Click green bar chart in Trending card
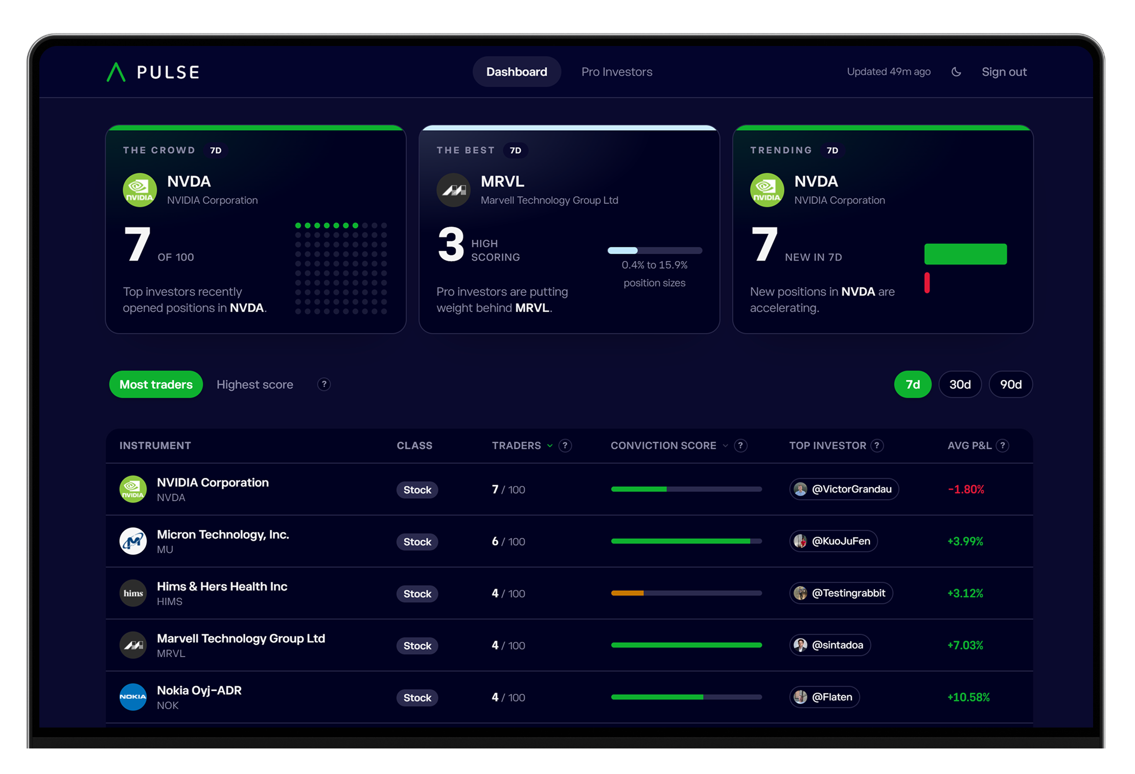1135x774 pixels. click(965, 254)
